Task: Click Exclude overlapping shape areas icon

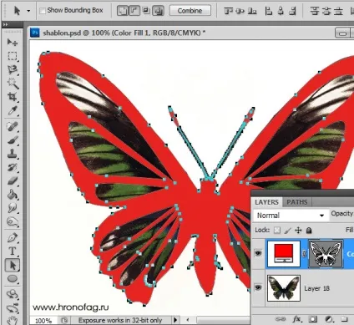Action: (x=158, y=11)
